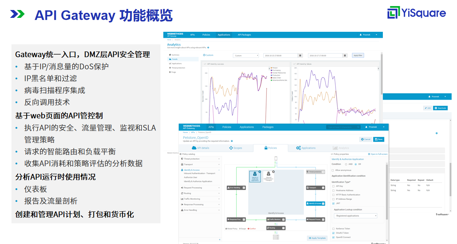The height and width of the screenshot is (244, 457).
Task: Select the Transport node in the flow diagram
Action: coord(316,188)
